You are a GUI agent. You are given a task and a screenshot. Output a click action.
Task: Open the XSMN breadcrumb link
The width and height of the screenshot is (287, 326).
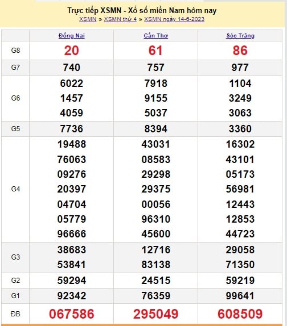pos(88,19)
